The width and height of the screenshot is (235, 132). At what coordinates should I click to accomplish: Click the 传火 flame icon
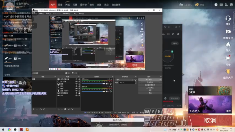pos(228,45)
